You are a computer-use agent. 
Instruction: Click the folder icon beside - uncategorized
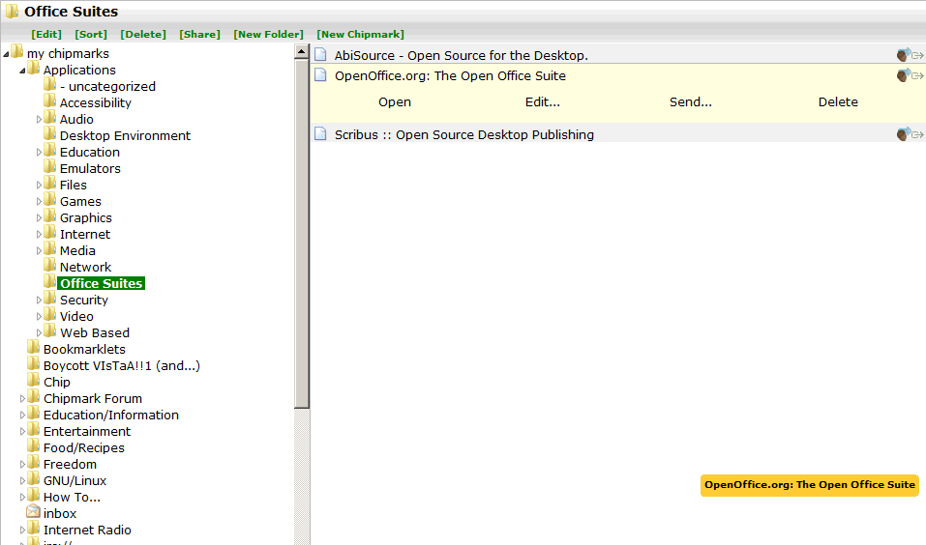coord(50,84)
